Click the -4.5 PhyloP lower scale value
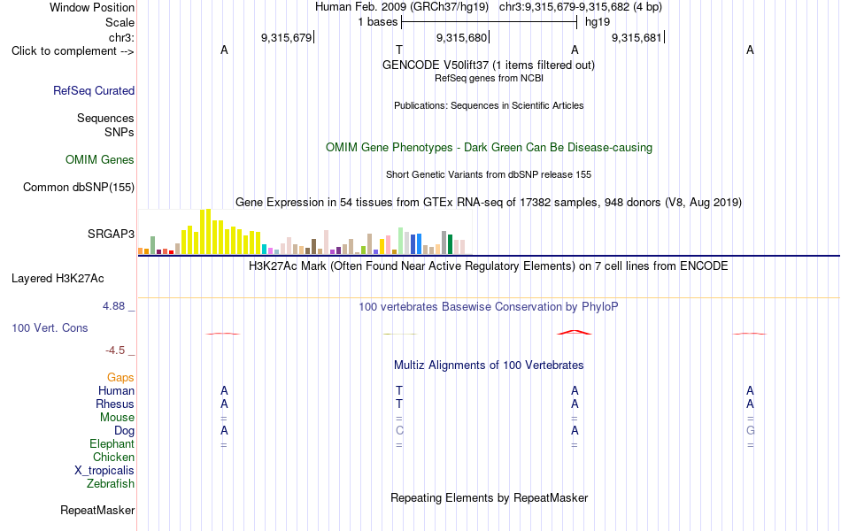 click(115, 350)
